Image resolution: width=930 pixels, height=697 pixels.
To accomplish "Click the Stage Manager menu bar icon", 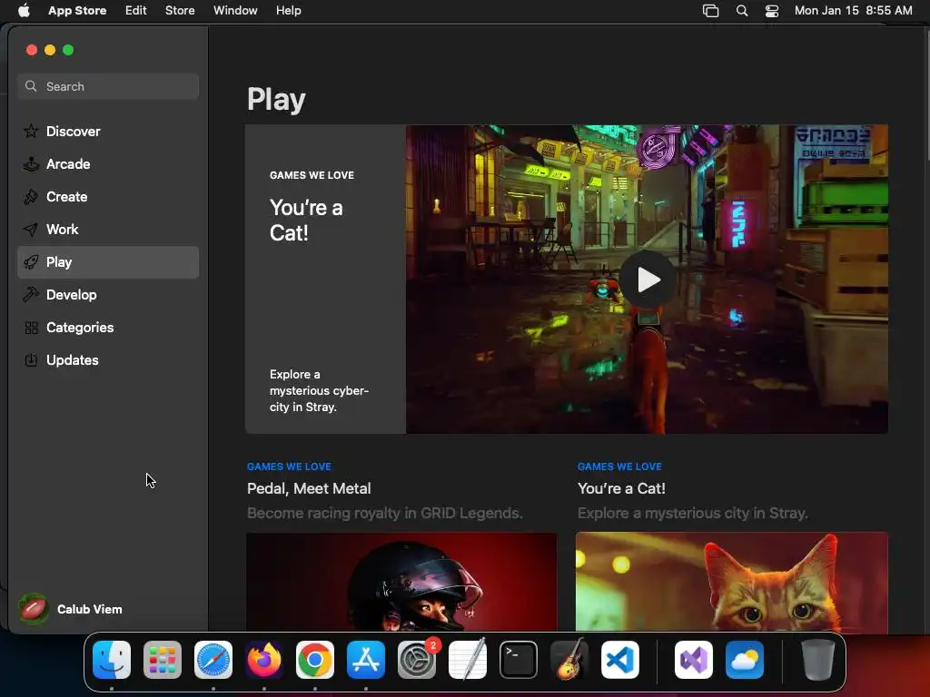I will [x=710, y=11].
